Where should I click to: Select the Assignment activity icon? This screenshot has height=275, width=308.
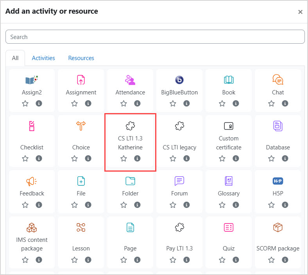pyautogui.click(x=81, y=80)
